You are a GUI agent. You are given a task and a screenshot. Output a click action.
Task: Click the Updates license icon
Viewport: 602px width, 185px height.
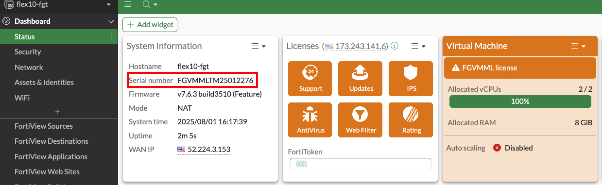click(361, 78)
